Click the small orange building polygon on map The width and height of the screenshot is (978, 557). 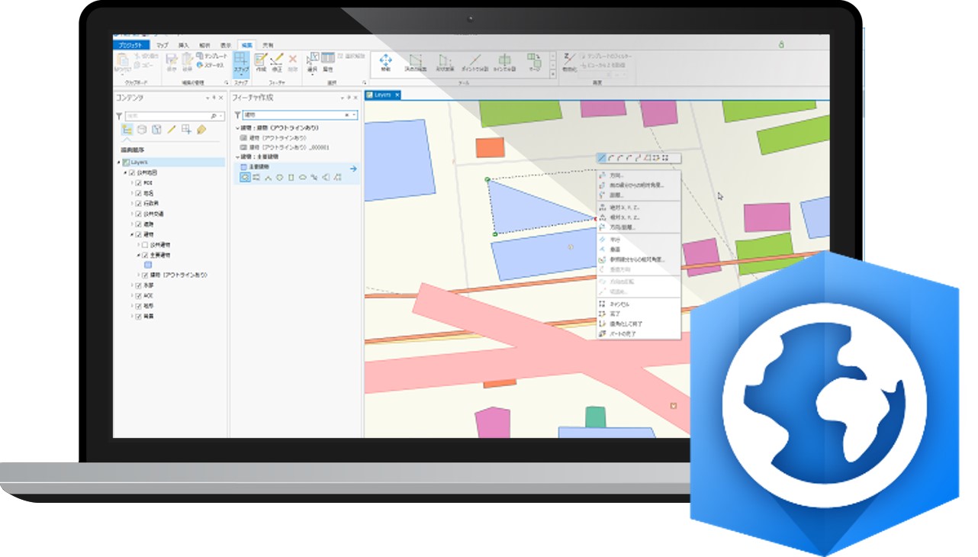pyautogui.click(x=490, y=147)
